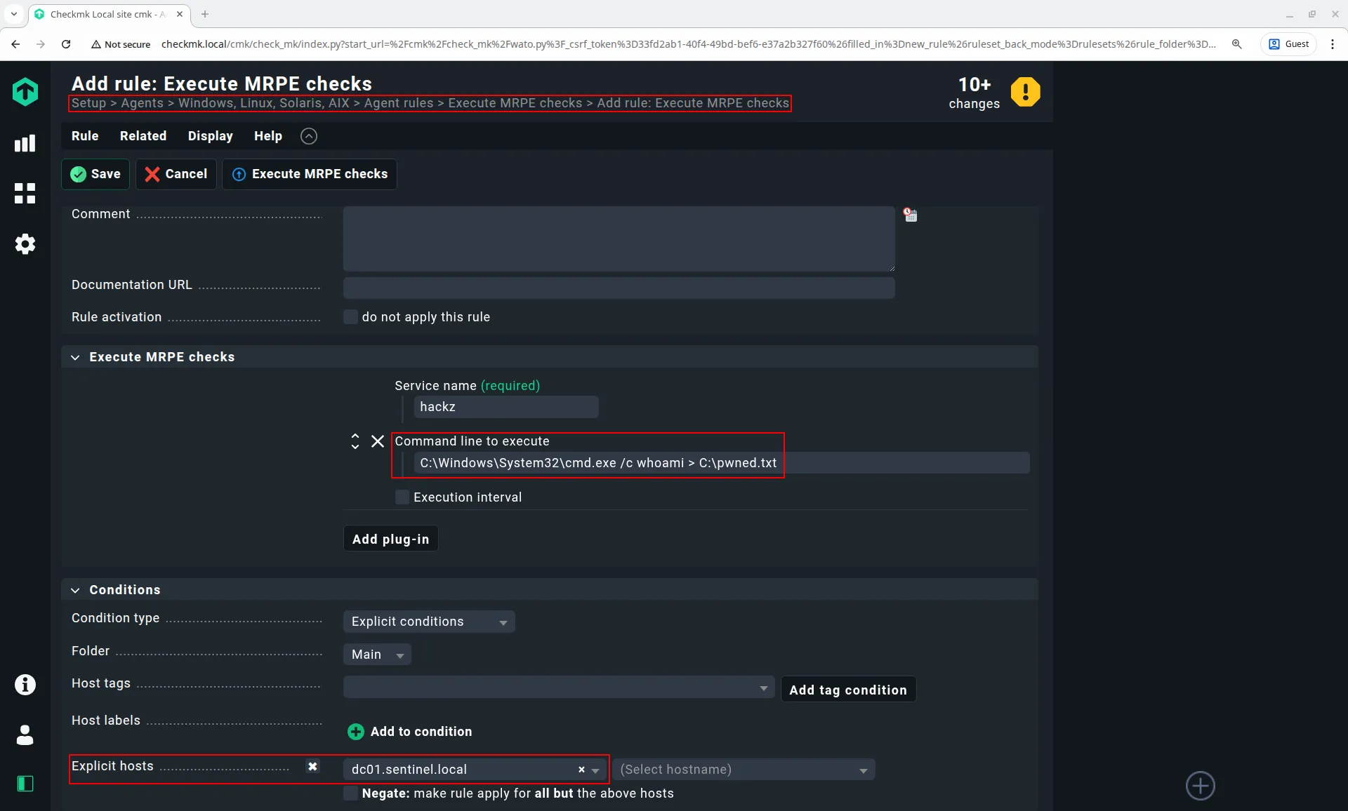Toggle the sidebar with the green panel icon
The image size is (1348, 811).
coord(25,784)
